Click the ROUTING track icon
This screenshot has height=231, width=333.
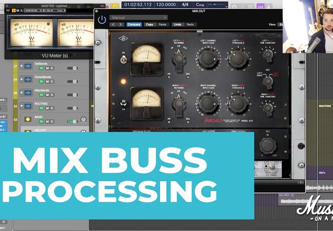[28, 106]
